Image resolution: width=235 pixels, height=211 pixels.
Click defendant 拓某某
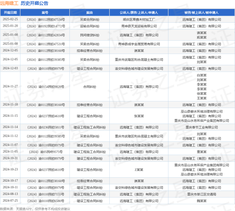click(201, 37)
